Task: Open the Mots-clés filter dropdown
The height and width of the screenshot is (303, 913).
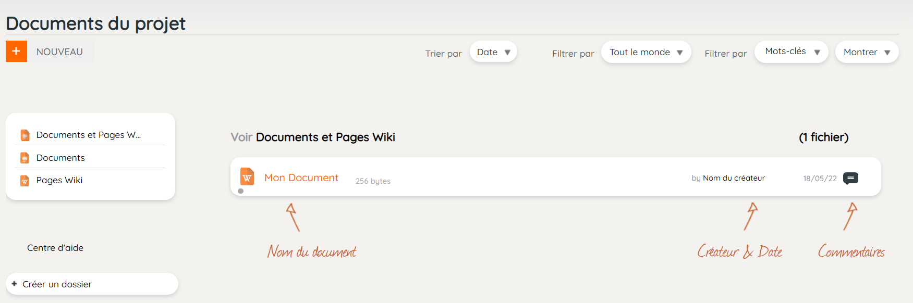Action: tap(792, 52)
